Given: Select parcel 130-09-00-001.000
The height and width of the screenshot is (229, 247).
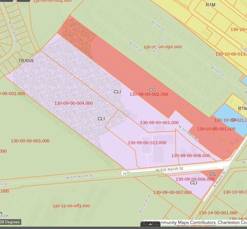Looking at the screenshot, I should [x=216, y=129].
